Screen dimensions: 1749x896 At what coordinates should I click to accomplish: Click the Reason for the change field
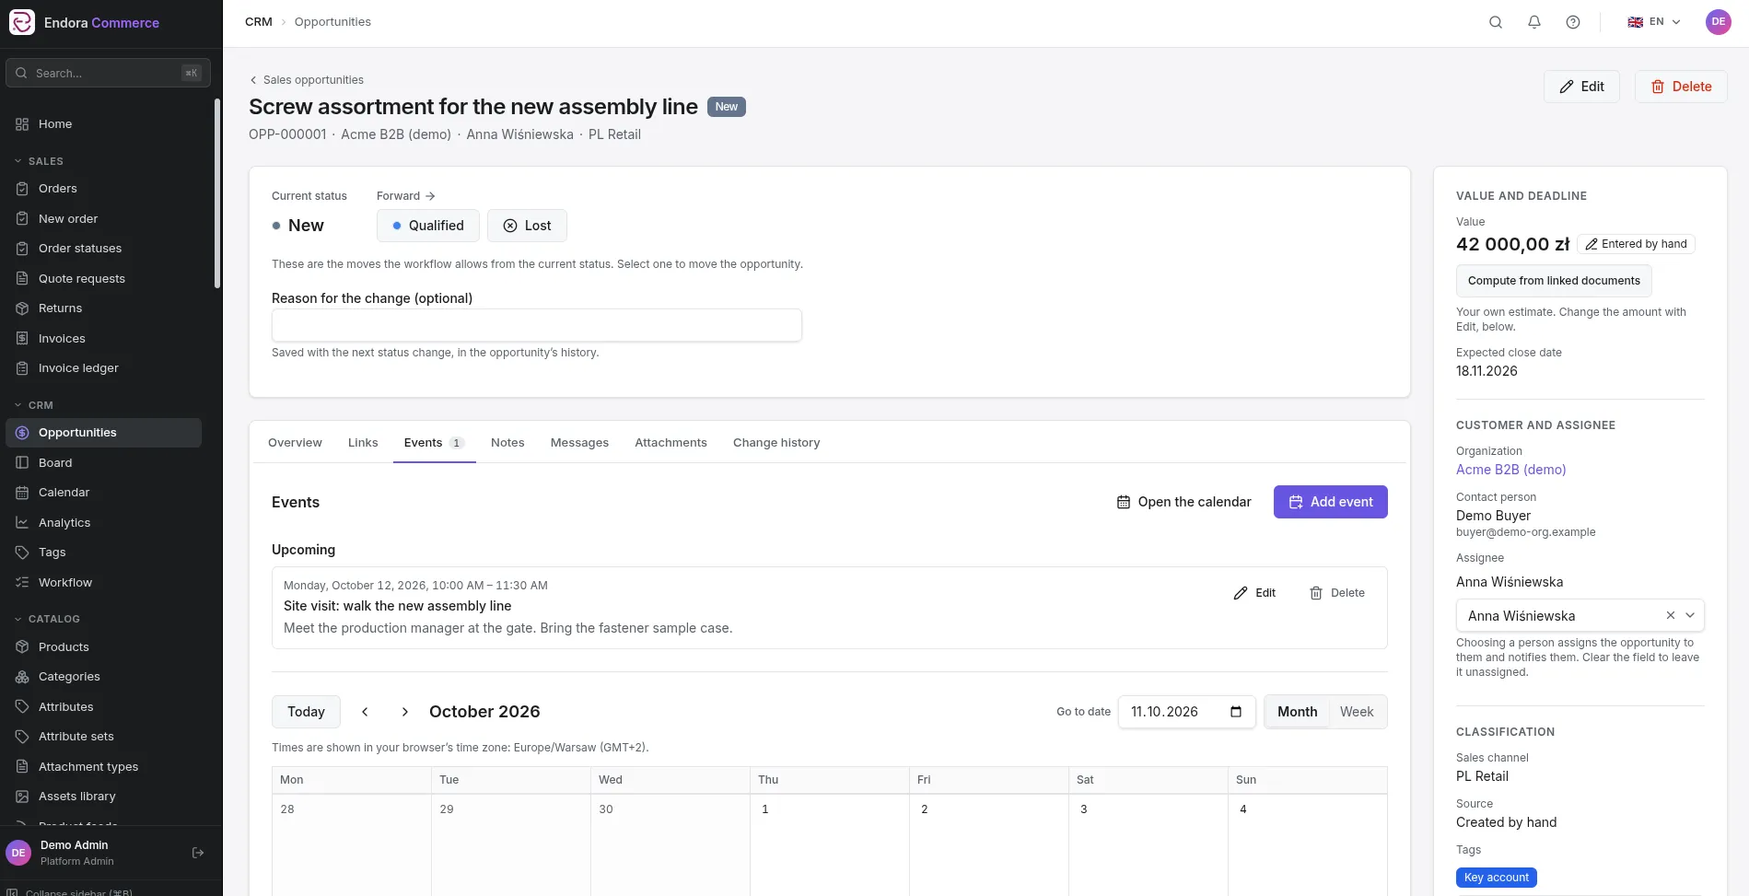[x=537, y=325]
